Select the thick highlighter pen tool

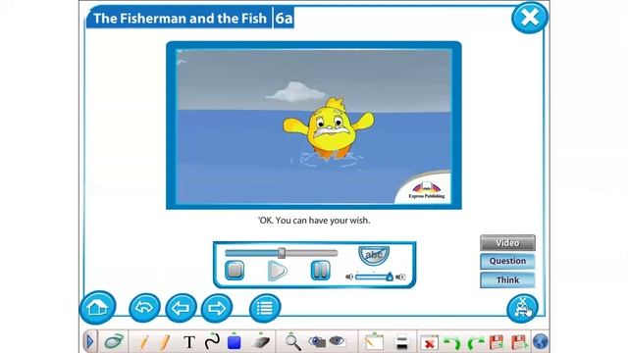coord(165,342)
